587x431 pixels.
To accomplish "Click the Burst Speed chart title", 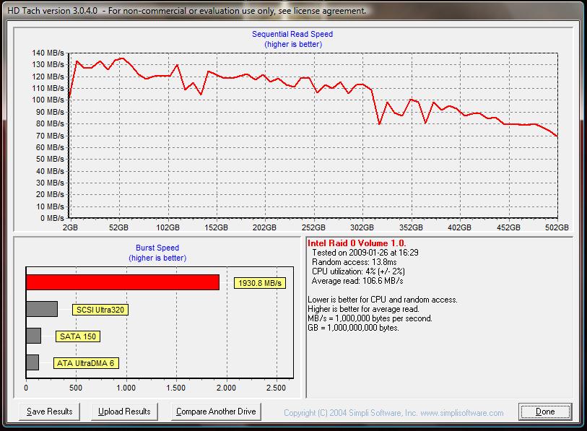I will pyautogui.click(x=157, y=248).
